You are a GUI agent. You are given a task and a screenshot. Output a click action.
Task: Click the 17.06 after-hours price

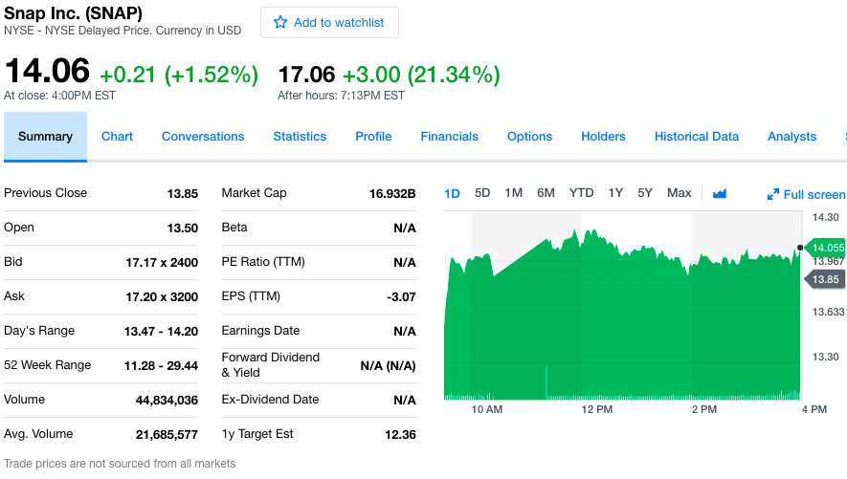tap(306, 75)
